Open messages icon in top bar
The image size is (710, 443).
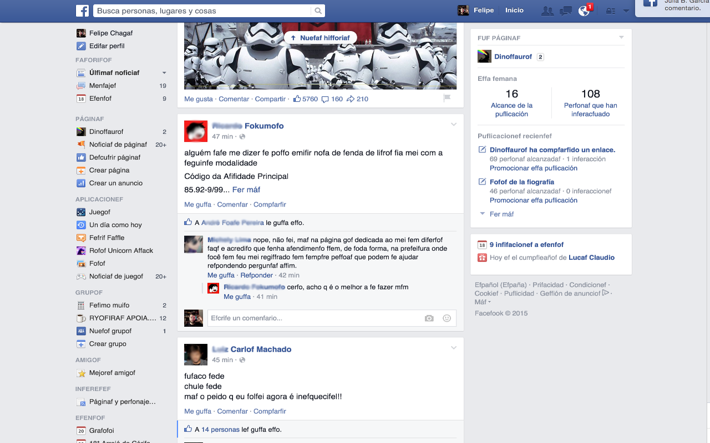click(566, 11)
